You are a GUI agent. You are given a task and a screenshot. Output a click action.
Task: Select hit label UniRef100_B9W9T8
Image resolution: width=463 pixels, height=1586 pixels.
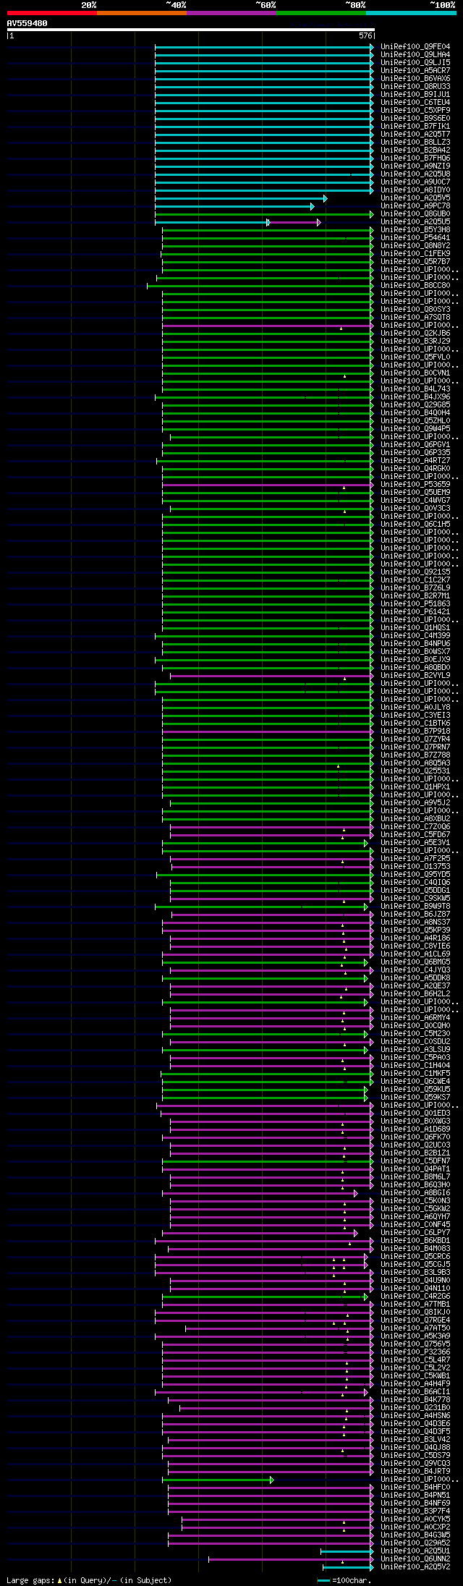click(x=415, y=907)
